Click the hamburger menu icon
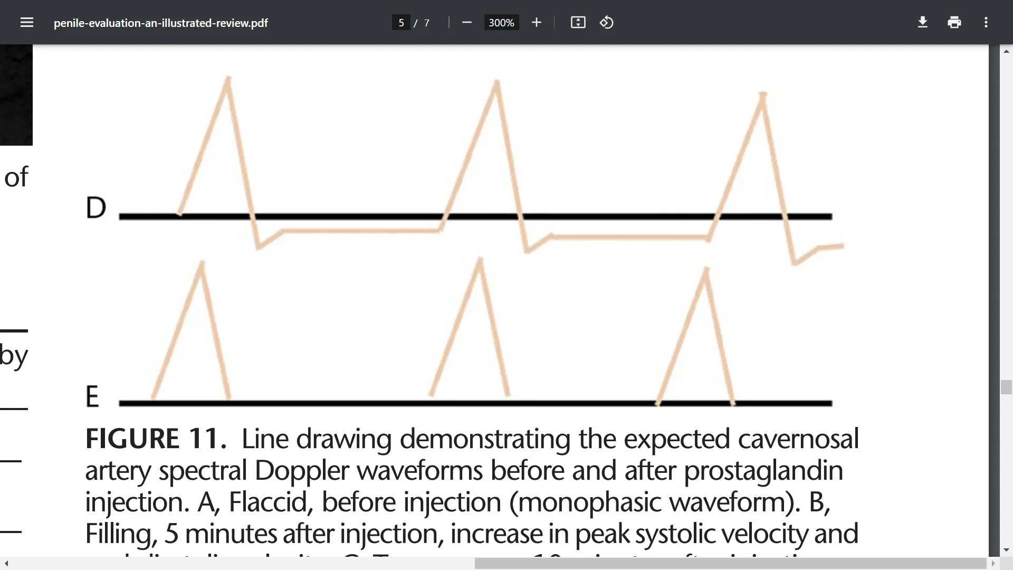Screen dimensions: 1013x570 tap(27, 22)
